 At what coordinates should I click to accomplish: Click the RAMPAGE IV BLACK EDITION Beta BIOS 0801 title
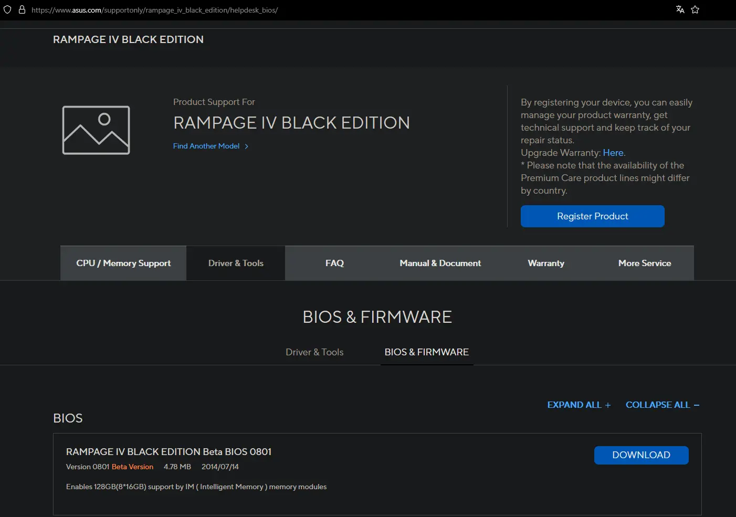[169, 452]
